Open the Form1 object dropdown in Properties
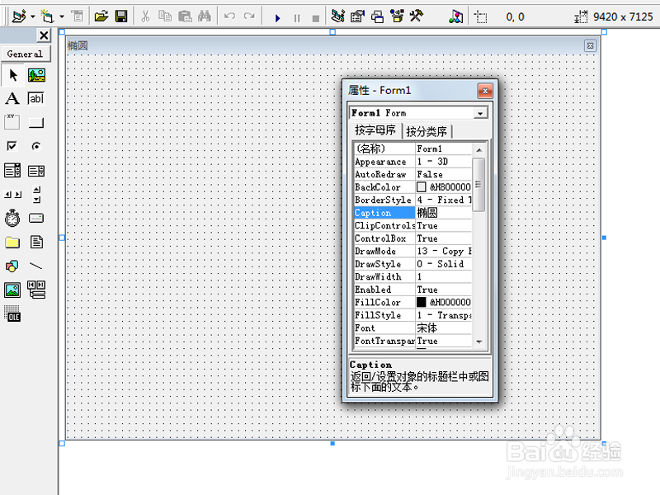The image size is (660, 495). 480,113
